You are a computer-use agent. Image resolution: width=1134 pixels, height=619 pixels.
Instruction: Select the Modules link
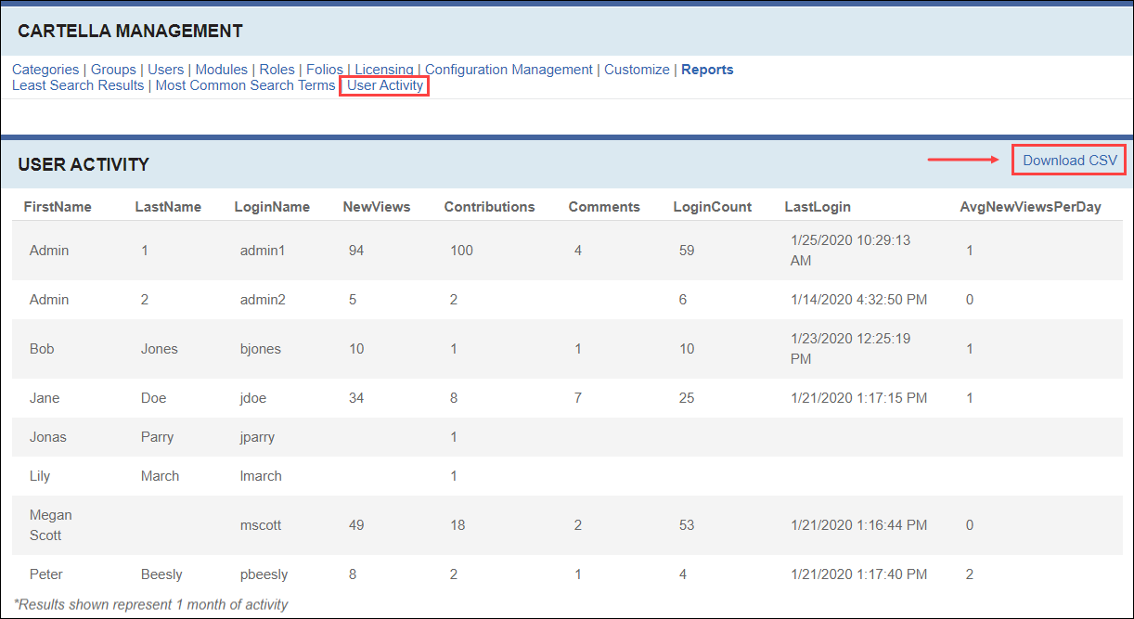pos(222,70)
